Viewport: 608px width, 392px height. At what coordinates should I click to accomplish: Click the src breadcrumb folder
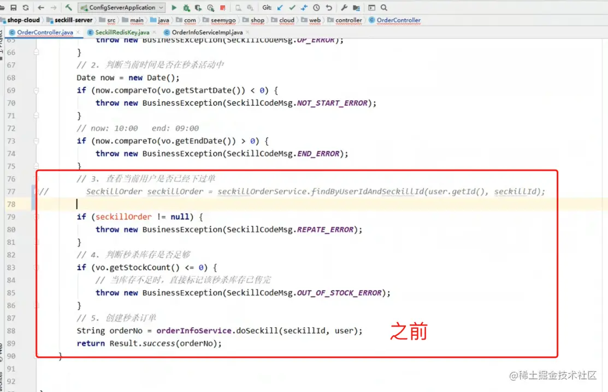[108, 20]
